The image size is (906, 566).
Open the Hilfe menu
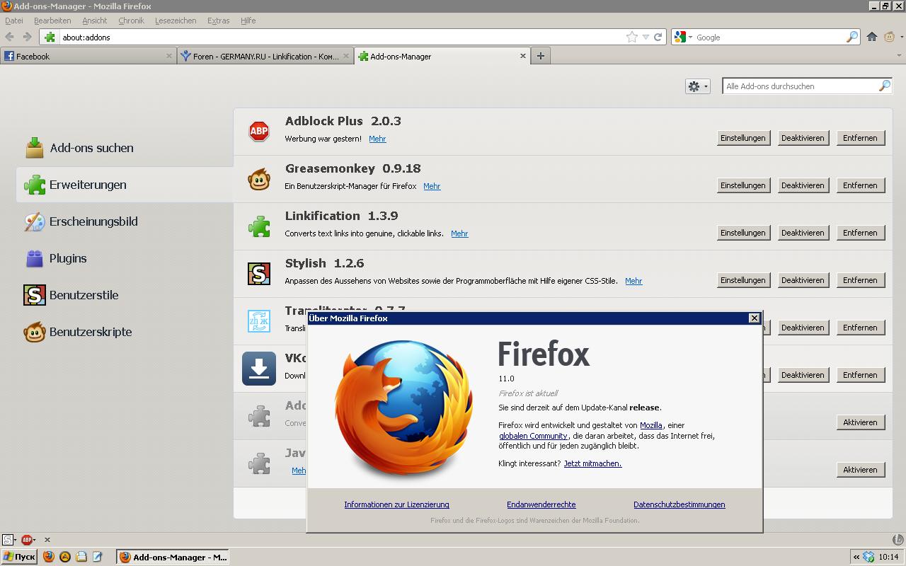click(x=248, y=21)
